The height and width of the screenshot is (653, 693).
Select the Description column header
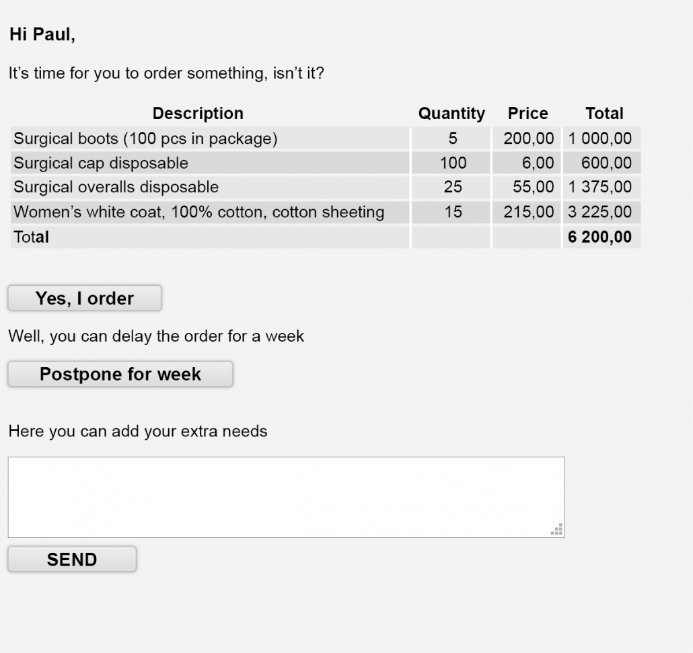click(x=198, y=114)
